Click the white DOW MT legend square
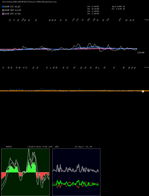The width and height of the screenshot is (149, 196). pyautogui.click(x=3, y=10)
